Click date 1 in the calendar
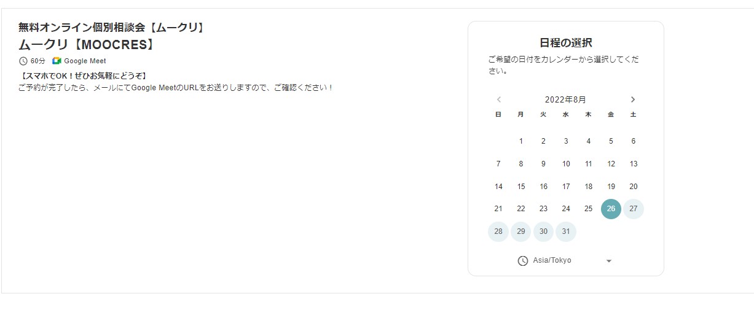This screenshot has width=754, height=326. 521,141
